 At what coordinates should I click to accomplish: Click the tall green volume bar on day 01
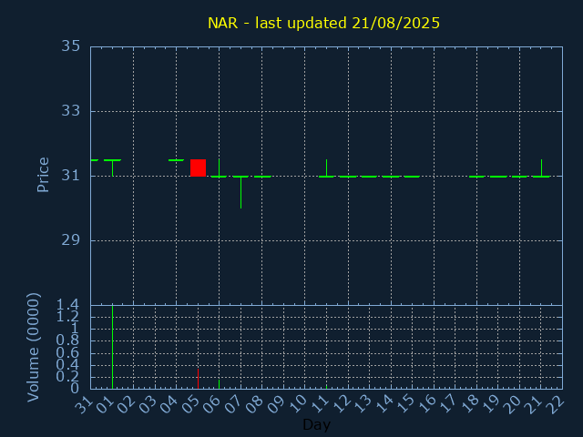click(112, 347)
